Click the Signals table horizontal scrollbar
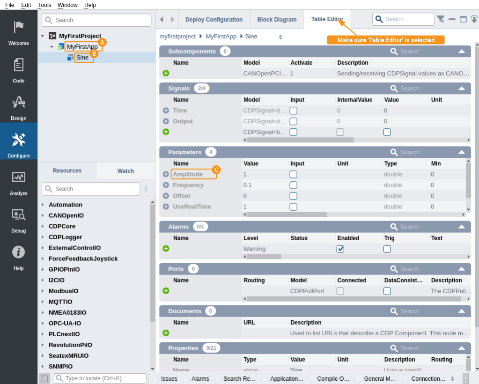The width and height of the screenshot is (479, 384). pos(300,140)
